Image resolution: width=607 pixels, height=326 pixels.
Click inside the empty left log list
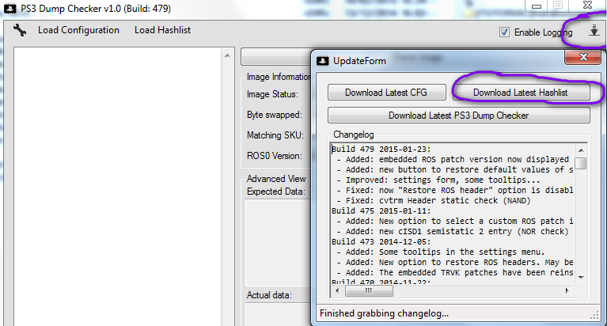pos(117,187)
